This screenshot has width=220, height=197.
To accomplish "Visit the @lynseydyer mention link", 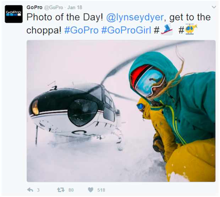I will (135, 17).
